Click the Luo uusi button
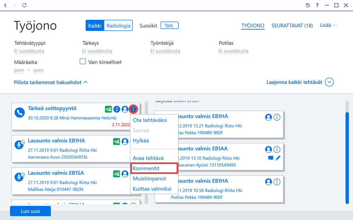This screenshot has height=220, width=353. click(x=30, y=211)
